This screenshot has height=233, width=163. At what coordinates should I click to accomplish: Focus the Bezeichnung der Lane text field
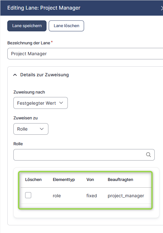pyautogui.click(x=85, y=54)
